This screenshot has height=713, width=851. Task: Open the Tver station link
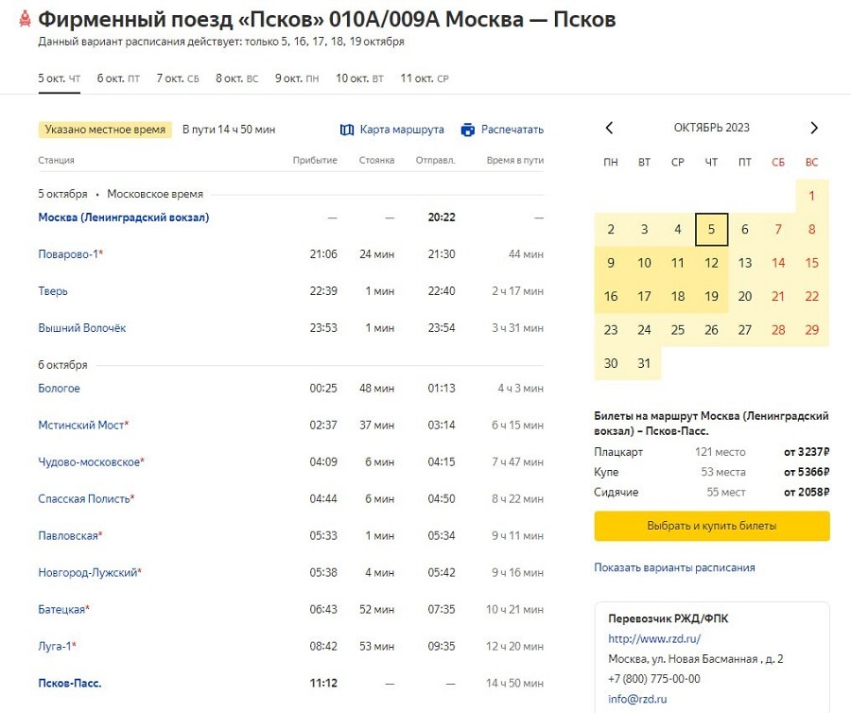click(x=53, y=291)
